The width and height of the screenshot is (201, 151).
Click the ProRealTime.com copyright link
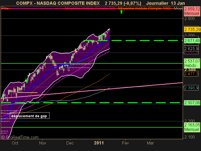click(x=20, y=137)
